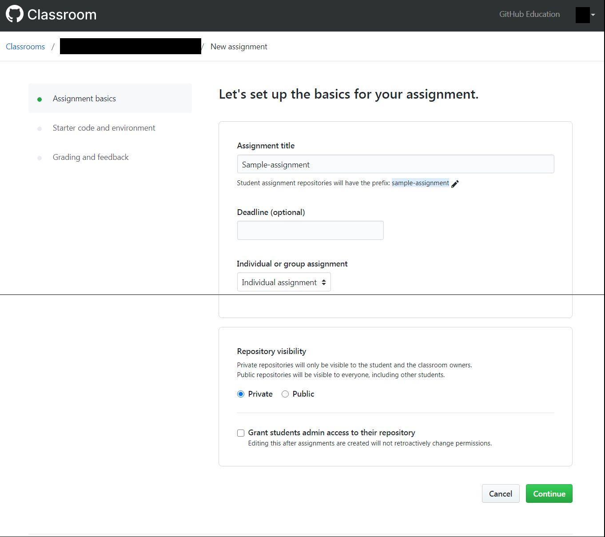Viewport: 605px width, 537px height.
Task: Click the GitHub octocat logo icon
Action: [14, 14]
